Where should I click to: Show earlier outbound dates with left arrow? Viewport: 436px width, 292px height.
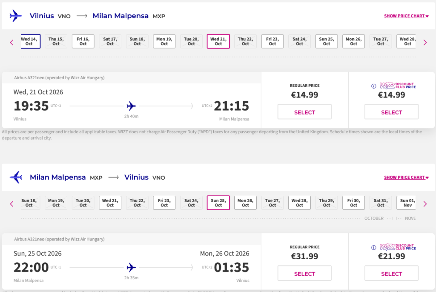click(12, 42)
